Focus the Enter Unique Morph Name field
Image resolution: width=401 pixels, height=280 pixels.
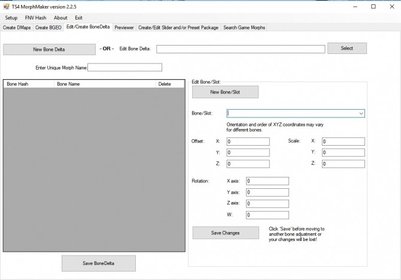pos(124,68)
